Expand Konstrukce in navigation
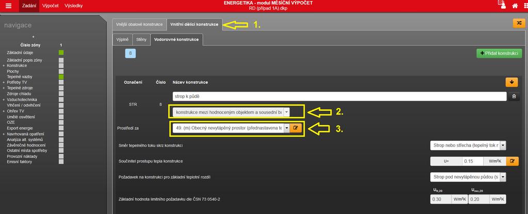 (x=4, y=65)
